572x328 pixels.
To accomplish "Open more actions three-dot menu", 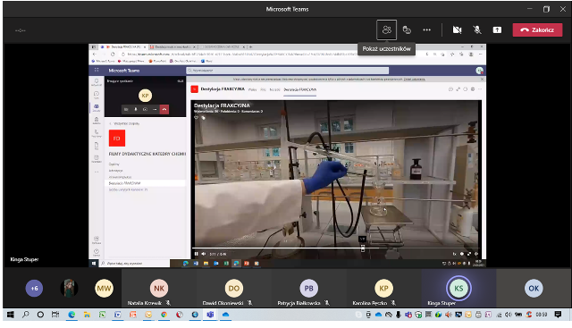I will (427, 29).
